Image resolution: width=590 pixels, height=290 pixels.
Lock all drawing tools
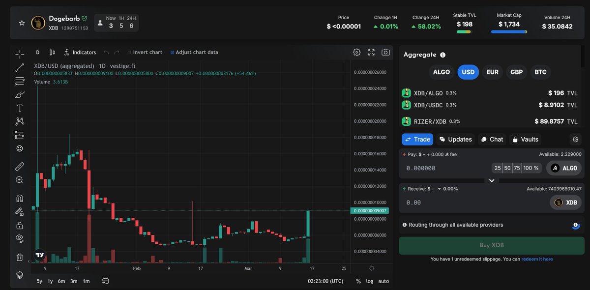tap(20, 225)
